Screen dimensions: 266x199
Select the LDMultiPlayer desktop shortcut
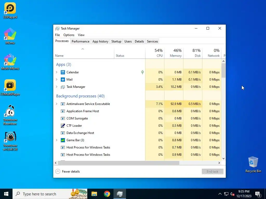tap(10, 88)
